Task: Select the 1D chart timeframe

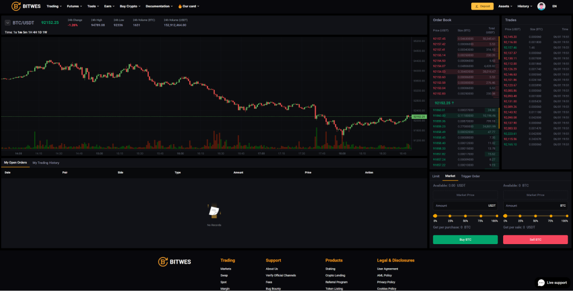Action: 40,32
